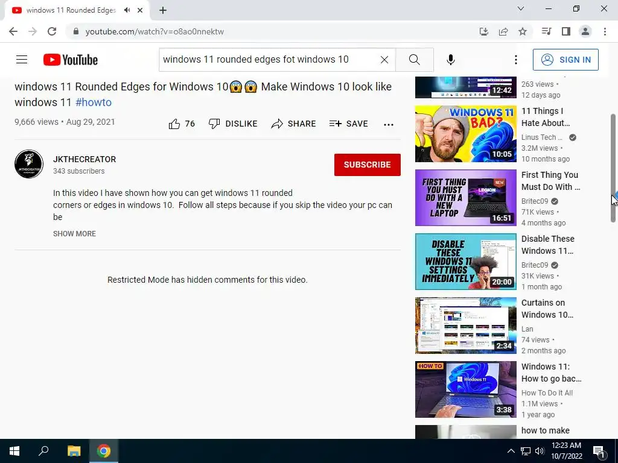
Task: Open the SHARE options
Action: (294, 124)
